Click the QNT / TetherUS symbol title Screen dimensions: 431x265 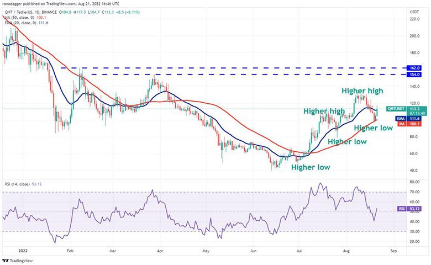(19, 12)
